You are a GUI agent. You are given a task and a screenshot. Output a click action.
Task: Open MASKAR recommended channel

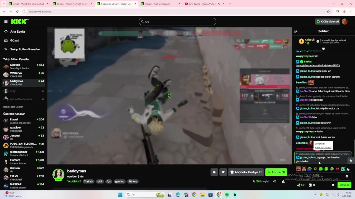24,186
